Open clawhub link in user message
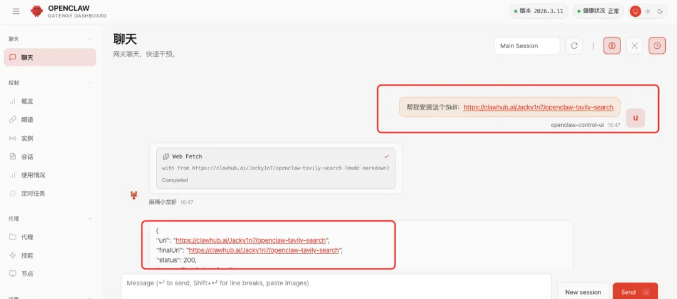The image size is (677, 299). point(538,108)
